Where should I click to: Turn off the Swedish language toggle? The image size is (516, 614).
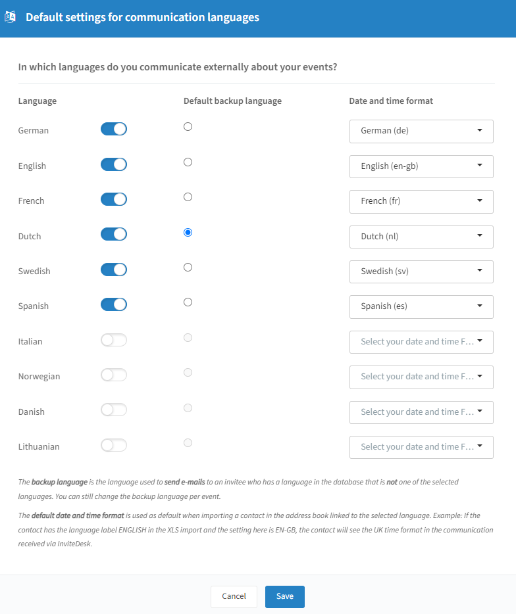point(114,270)
